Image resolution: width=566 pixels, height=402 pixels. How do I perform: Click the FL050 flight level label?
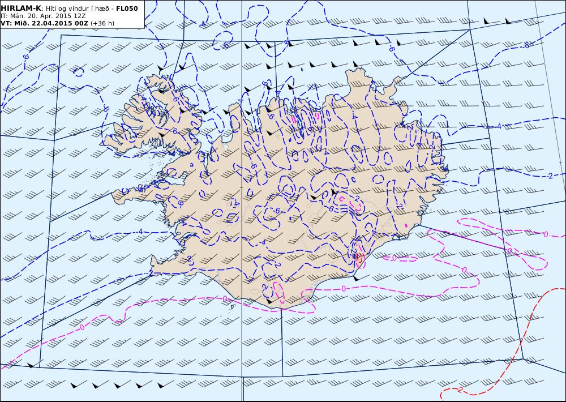(127, 8)
